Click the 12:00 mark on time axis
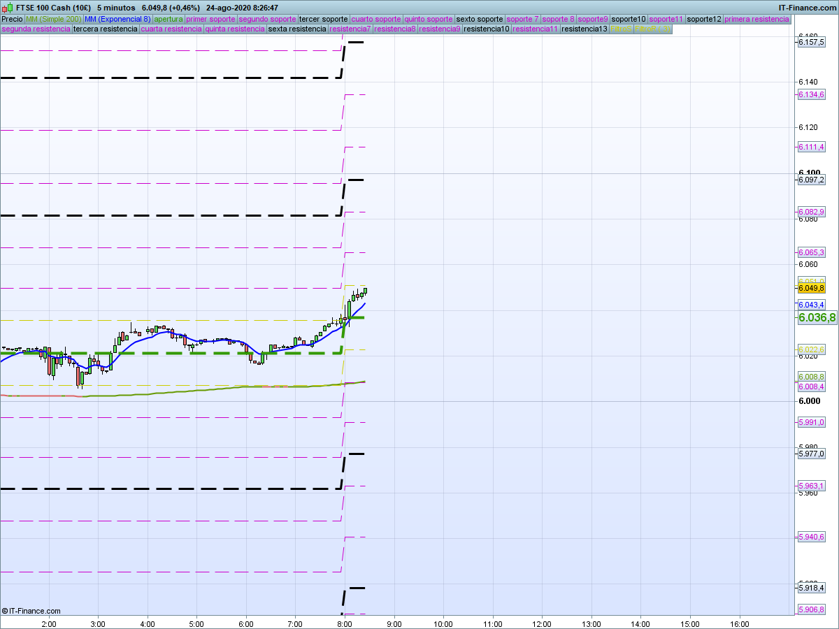Screen dimensions: 839x629 [x=542, y=623]
